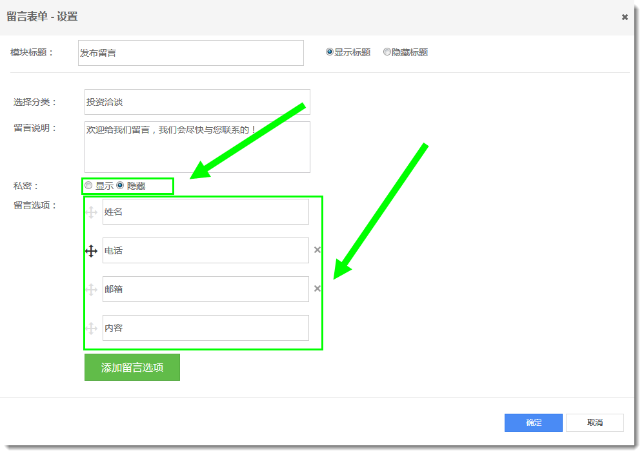Open the 选择分类 field showing 投资洽谈
Screen dimensions: 644x455
pos(197,102)
